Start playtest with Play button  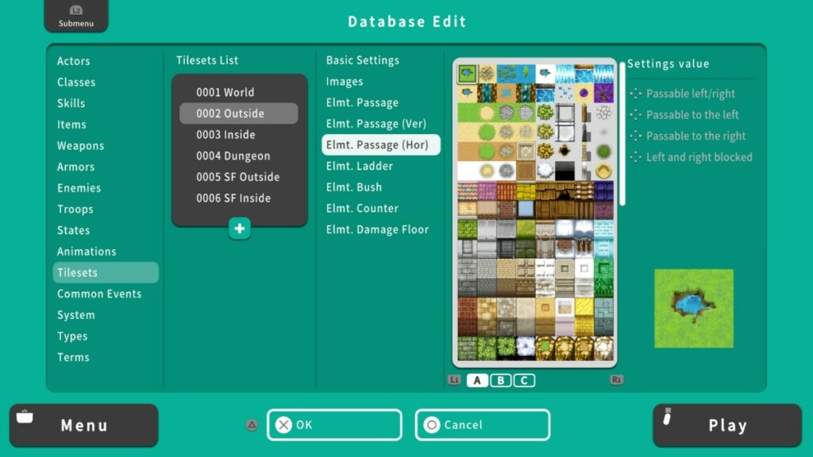[727, 425]
